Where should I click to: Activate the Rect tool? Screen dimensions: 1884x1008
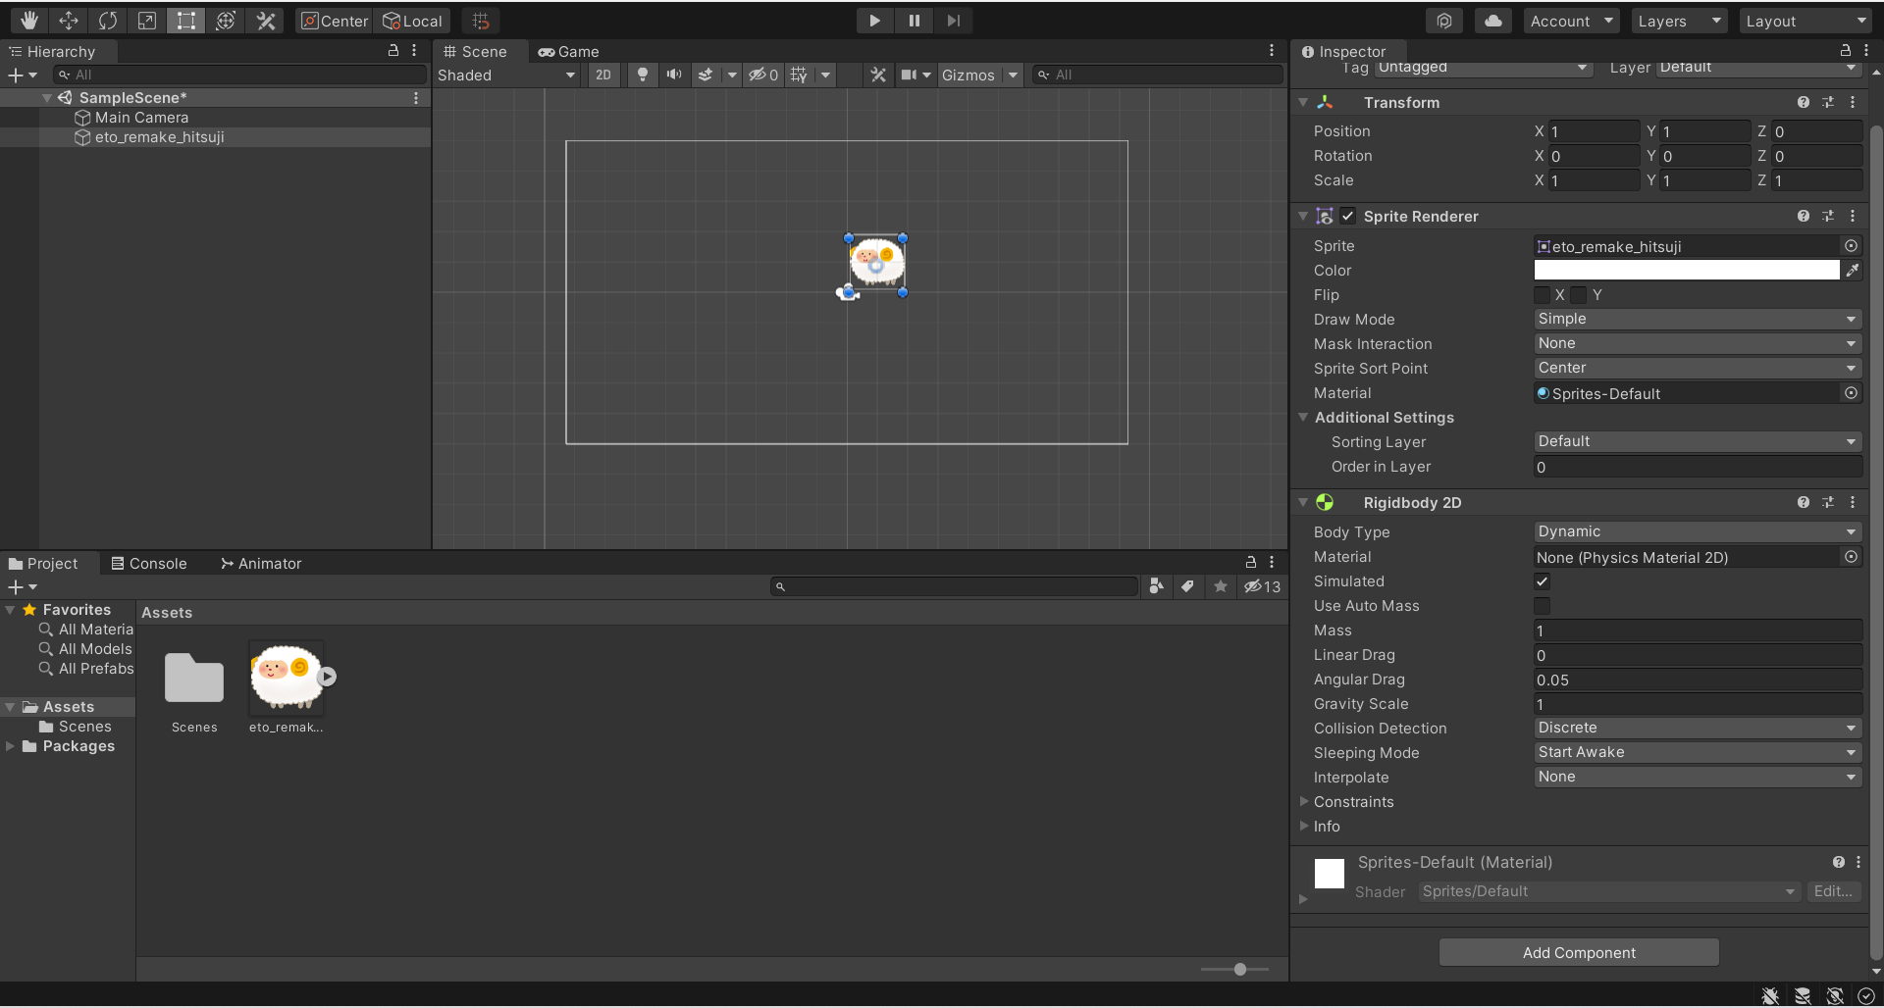pos(185,21)
